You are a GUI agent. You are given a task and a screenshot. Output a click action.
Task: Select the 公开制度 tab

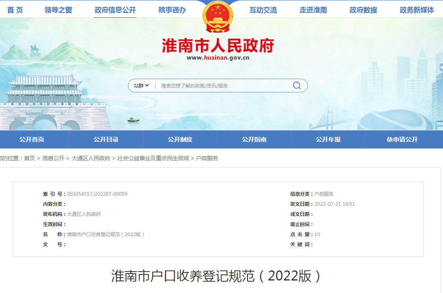[179, 139]
